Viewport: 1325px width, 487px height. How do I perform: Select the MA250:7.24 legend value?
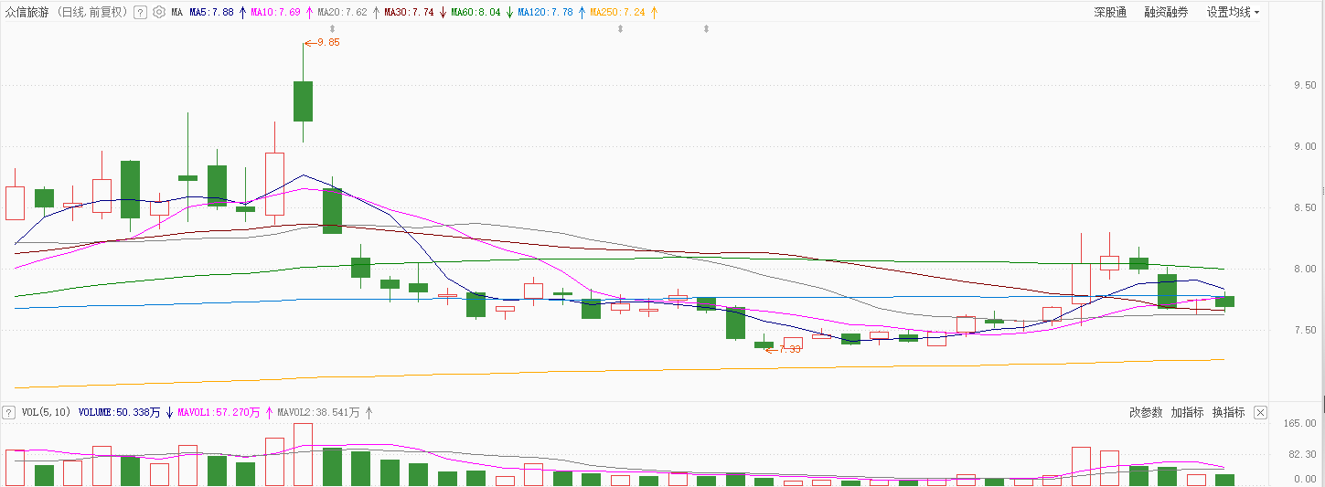(617, 13)
